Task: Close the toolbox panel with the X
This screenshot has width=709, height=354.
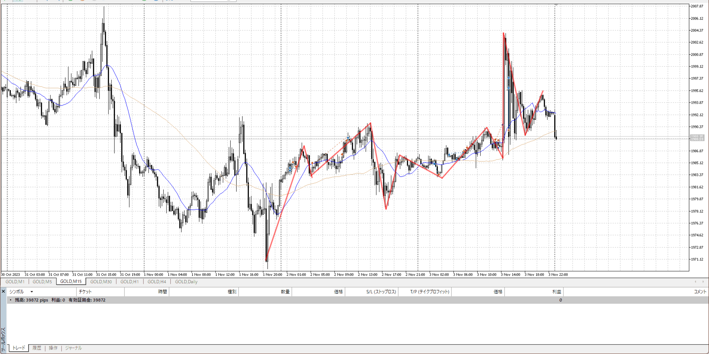Action: [3, 291]
